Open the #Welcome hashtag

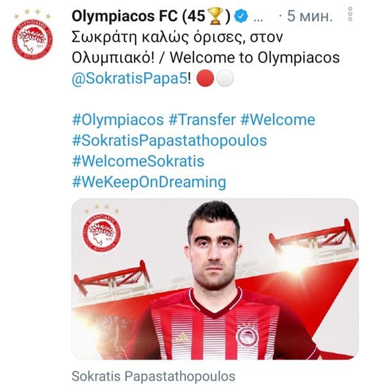pyautogui.click(x=278, y=120)
